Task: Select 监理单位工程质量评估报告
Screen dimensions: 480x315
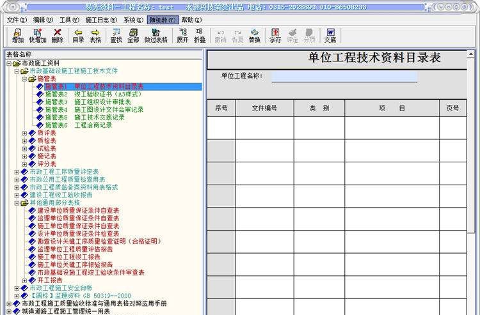Action: [75, 249]
